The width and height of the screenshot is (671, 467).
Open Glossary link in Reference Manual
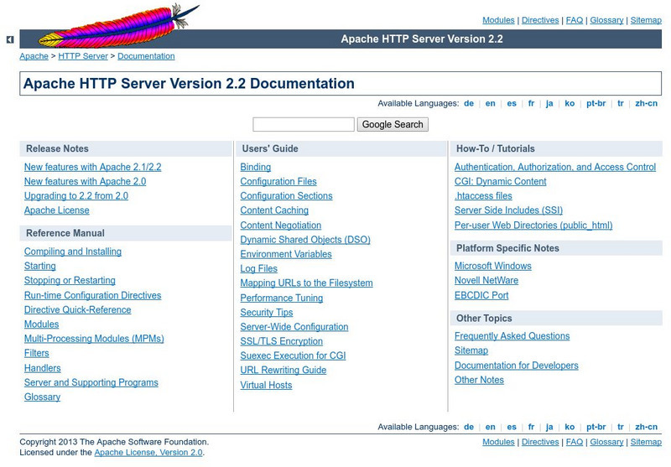[43, 397]
